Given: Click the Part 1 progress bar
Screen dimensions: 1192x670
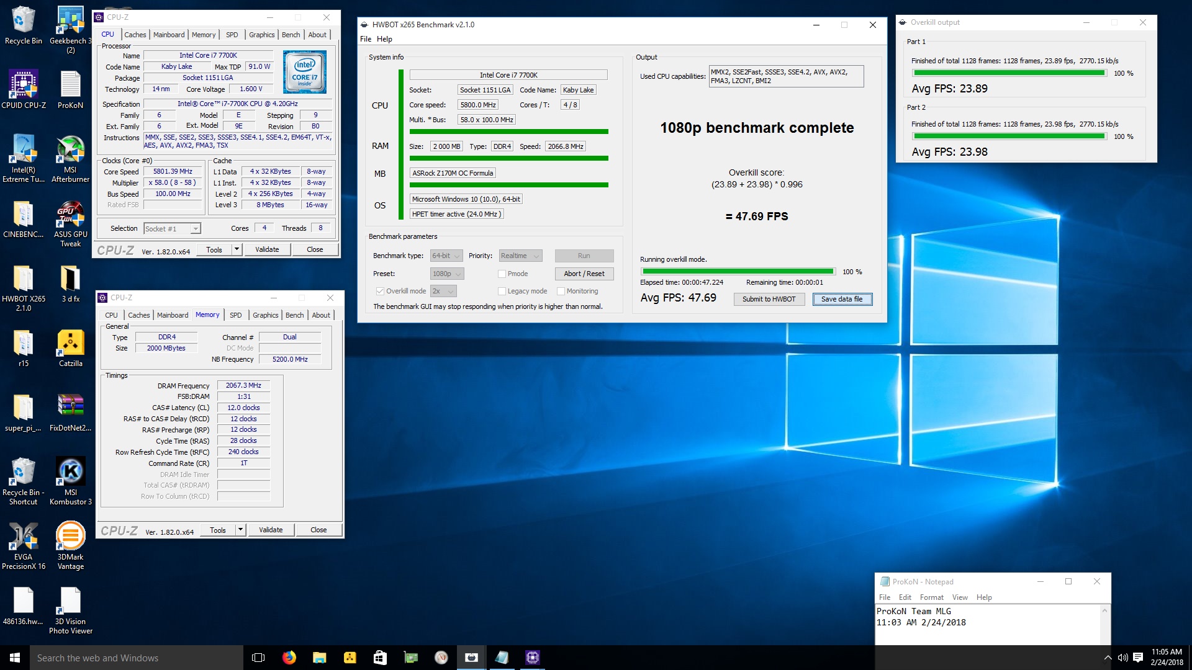Looking at the screenshot, I should click(1009, 73).
